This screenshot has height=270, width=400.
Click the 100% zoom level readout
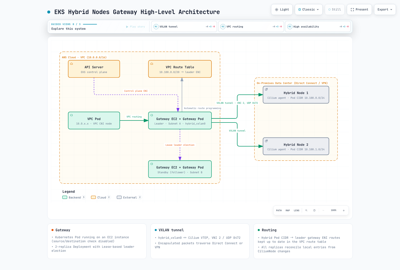(333, 210)
